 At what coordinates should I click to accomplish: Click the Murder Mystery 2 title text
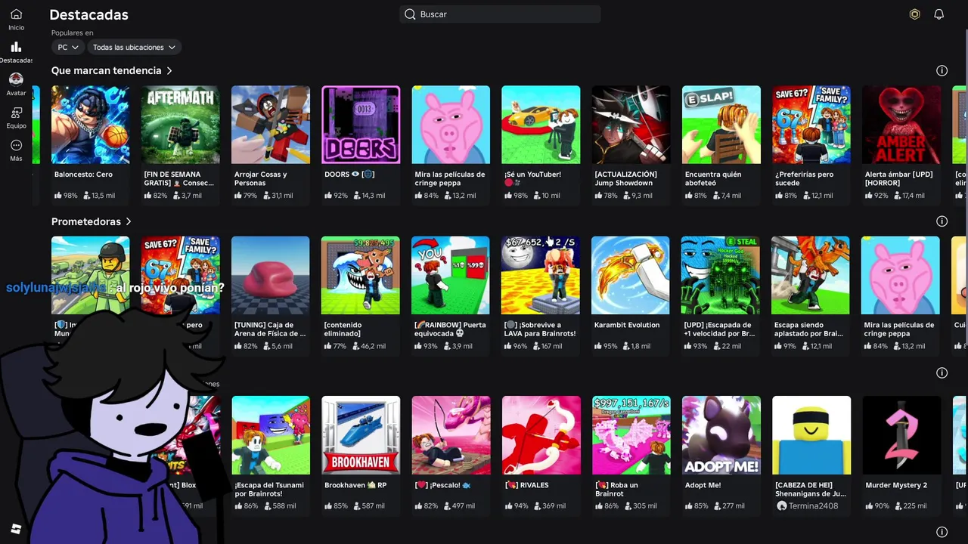[896, 485]
